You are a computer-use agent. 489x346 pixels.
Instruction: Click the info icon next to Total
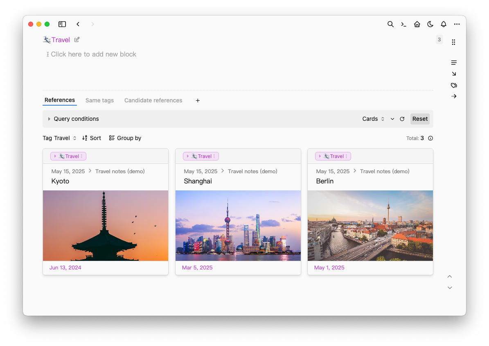tap(430, 138)
